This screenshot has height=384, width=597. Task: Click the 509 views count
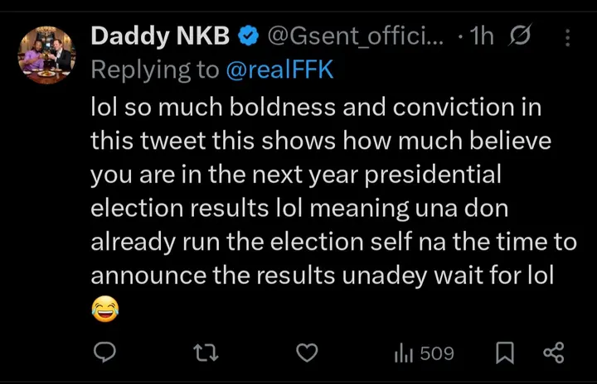pos(437,353)
